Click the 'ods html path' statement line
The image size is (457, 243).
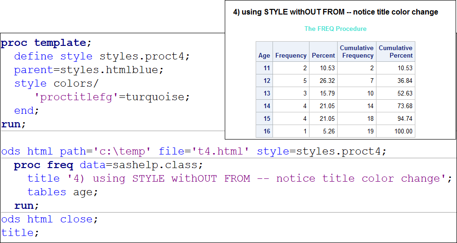(194, 152)
